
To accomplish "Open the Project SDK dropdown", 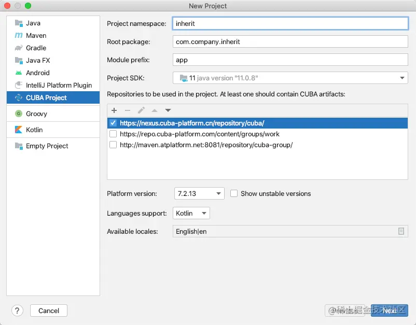I will [x=290, y=78].
